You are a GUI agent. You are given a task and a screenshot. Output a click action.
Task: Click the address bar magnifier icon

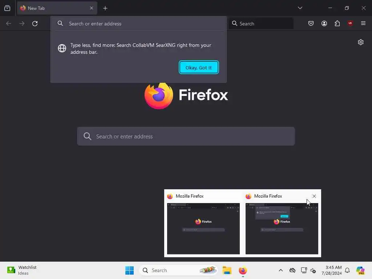coord(60,23)
